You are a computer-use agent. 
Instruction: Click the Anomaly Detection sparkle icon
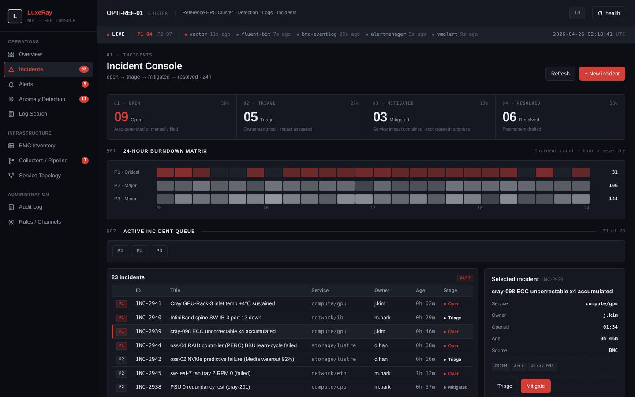click(11, 99)
